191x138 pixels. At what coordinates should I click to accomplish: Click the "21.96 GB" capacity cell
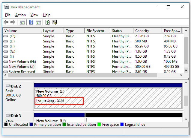pos(142,36)
